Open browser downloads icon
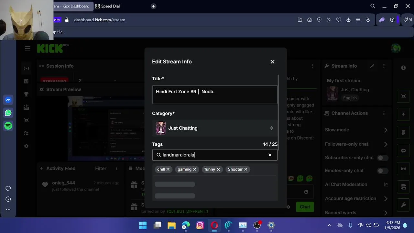The image size is (414, 233). point(348,20)
